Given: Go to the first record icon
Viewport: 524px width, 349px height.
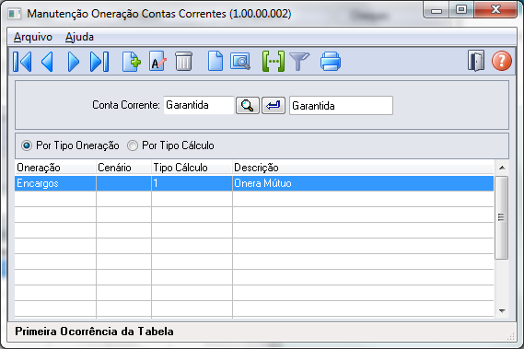Looking at the screenshot, I should pyautogui.click(x=22, y=62).
